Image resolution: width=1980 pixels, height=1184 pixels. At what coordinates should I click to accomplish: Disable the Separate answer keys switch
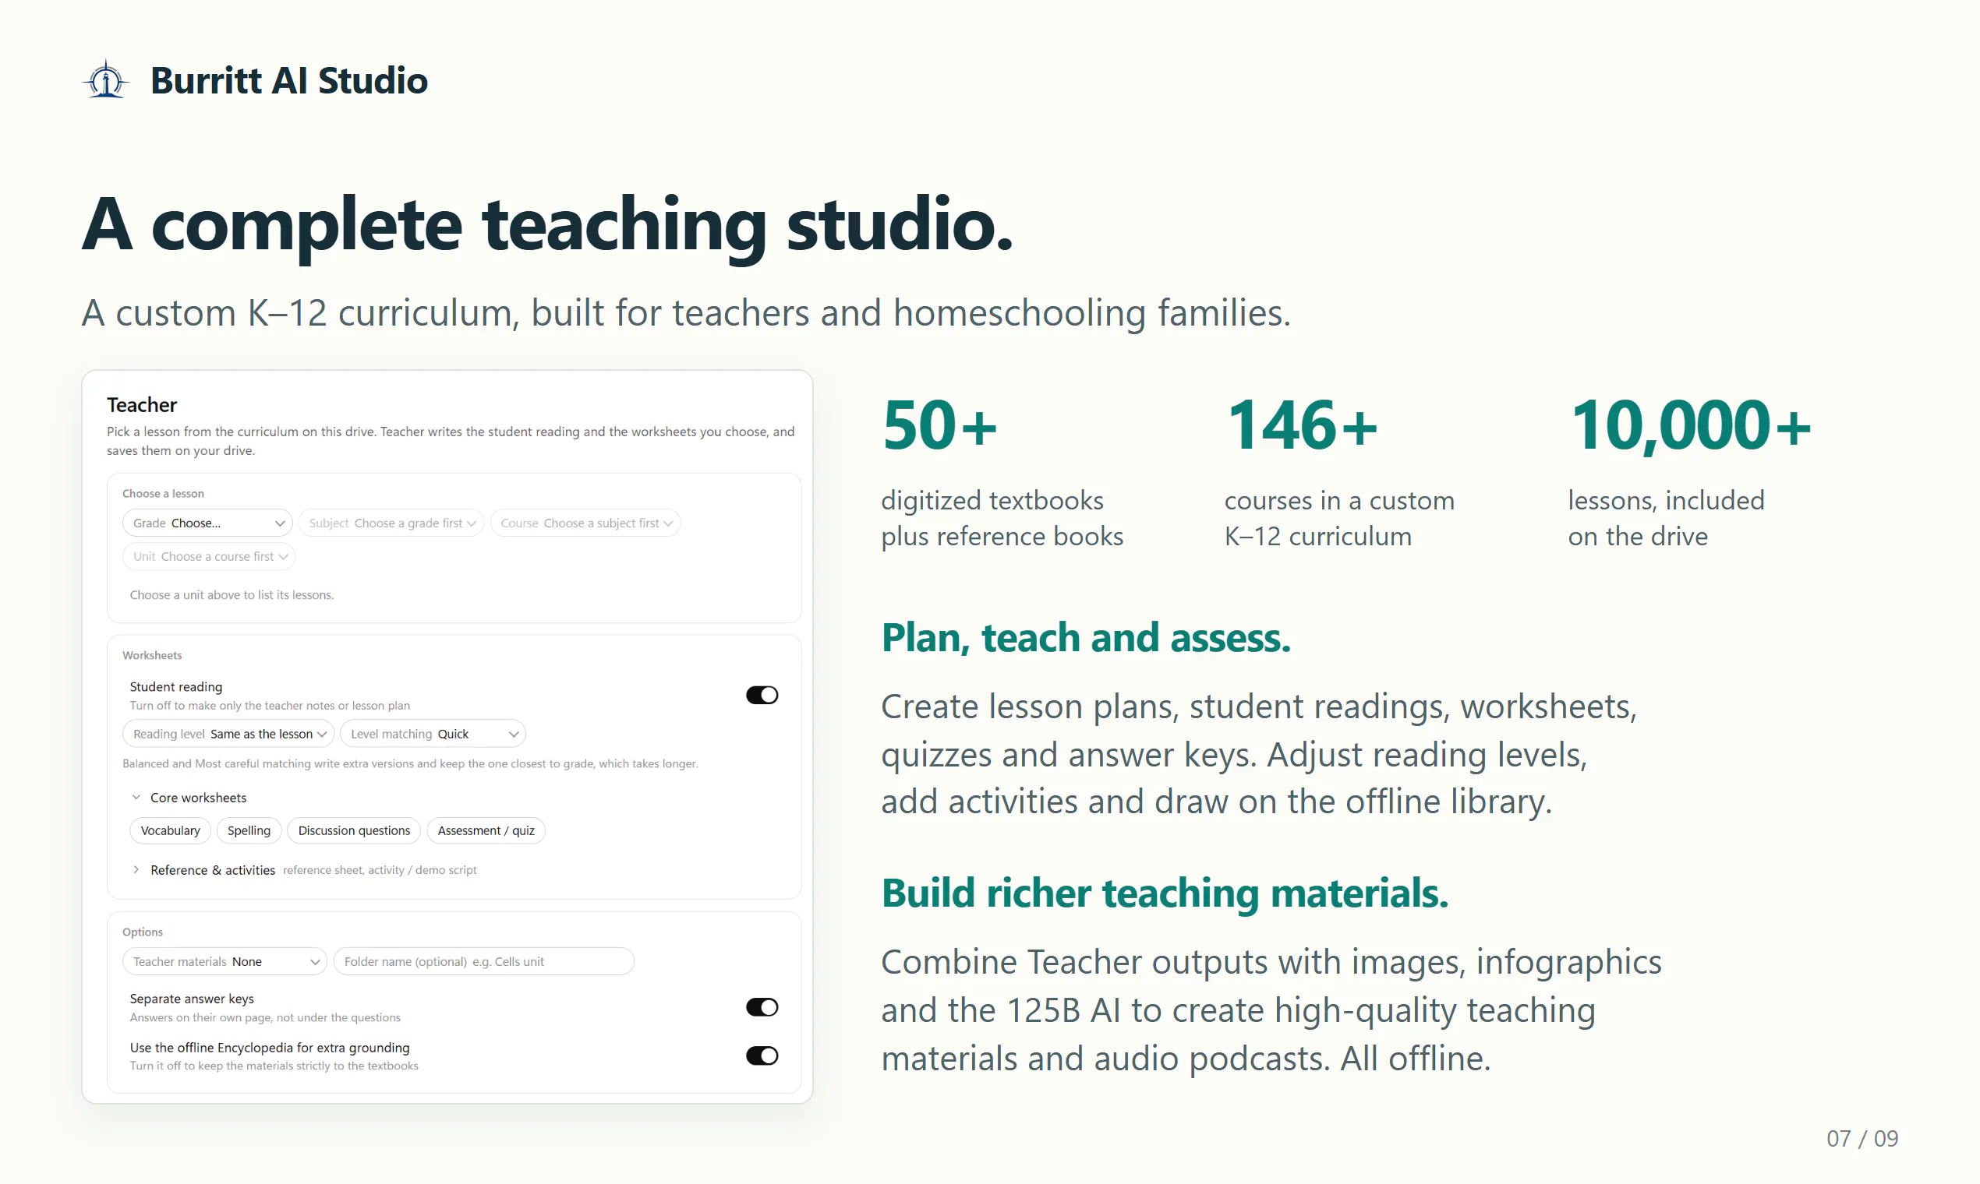[762, 1007]
